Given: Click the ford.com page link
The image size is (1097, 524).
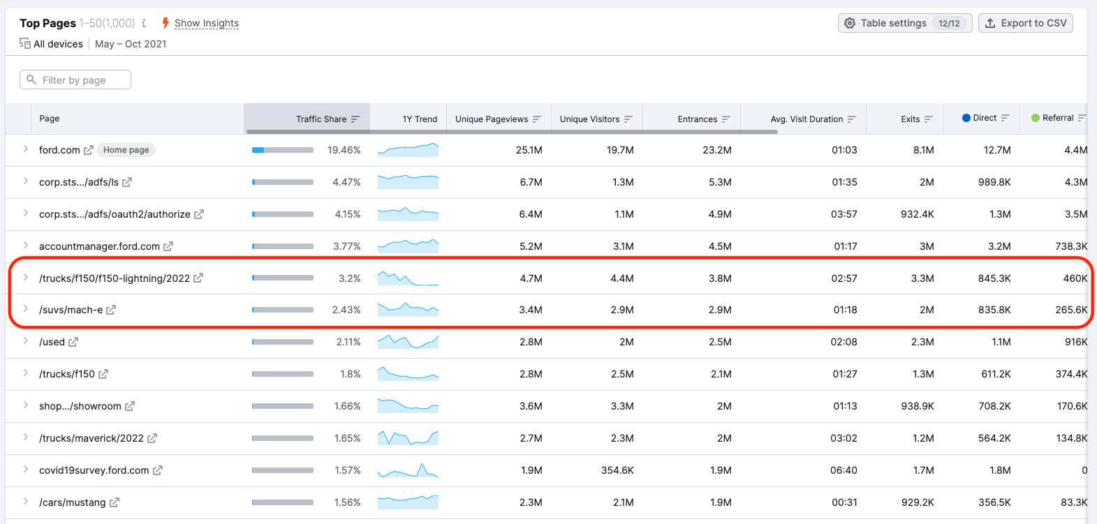Looking at the screenshot, I should pyautogui.click(x=59, y=150).
